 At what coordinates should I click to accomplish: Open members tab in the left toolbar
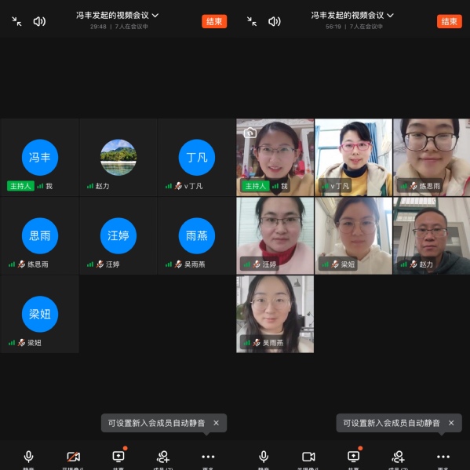(x=163, y=457)
